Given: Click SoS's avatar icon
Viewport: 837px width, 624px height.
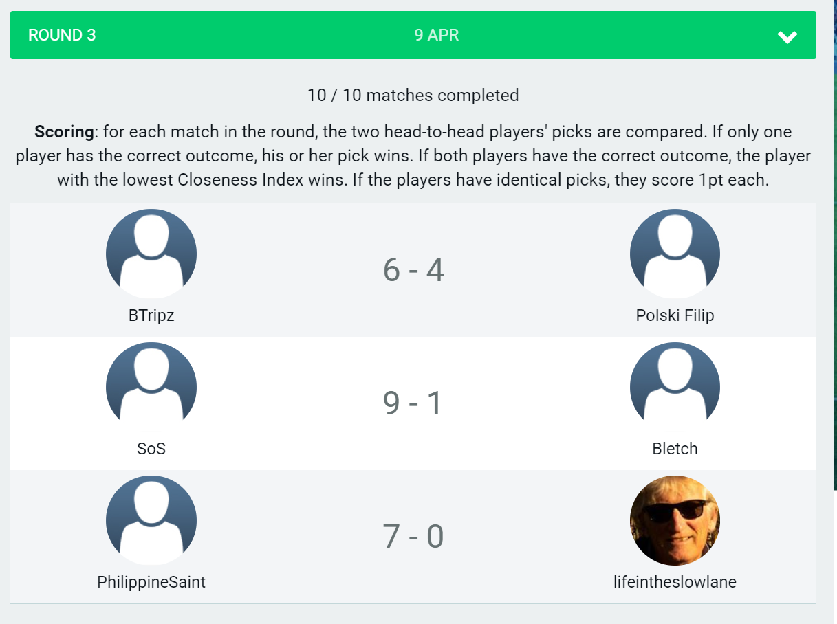Looking at the screenshot, I should tap(151, 387).
